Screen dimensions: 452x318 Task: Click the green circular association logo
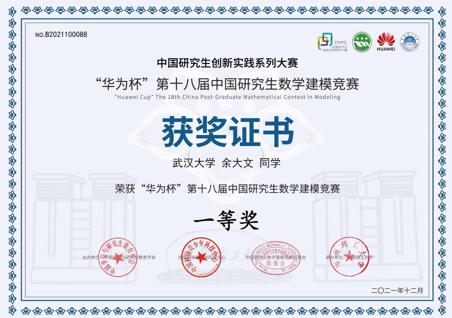pos(362,42)
